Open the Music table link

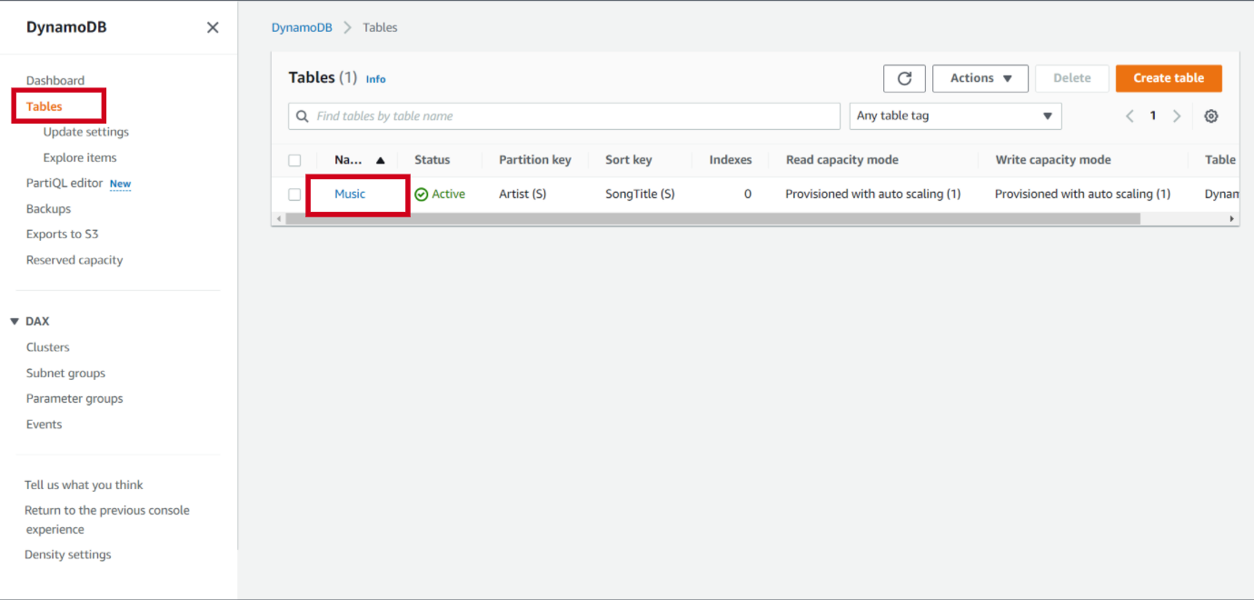point(350,195)
